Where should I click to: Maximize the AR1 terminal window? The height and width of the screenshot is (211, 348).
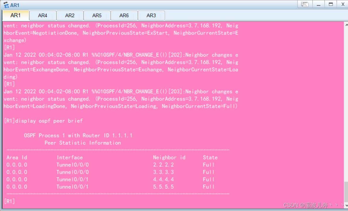pos(331,4)
